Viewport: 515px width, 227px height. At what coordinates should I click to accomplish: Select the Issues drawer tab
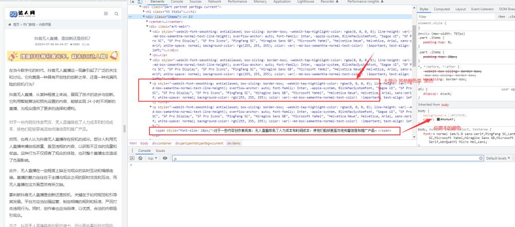point(160,150)
